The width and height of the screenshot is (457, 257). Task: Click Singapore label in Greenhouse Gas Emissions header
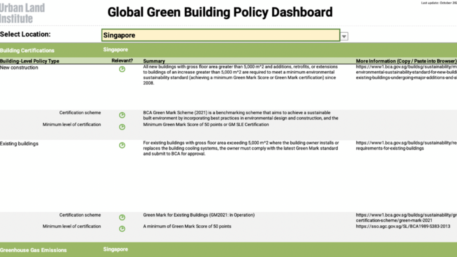point(116,249)
